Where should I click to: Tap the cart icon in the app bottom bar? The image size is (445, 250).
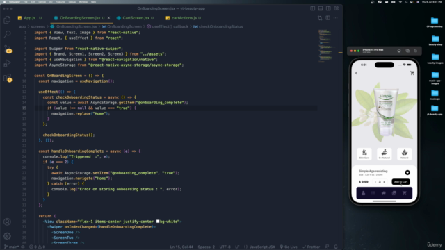coord(405,193)
